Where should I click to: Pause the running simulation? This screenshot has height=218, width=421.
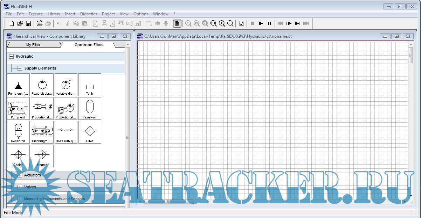click(x=269, y=23)
